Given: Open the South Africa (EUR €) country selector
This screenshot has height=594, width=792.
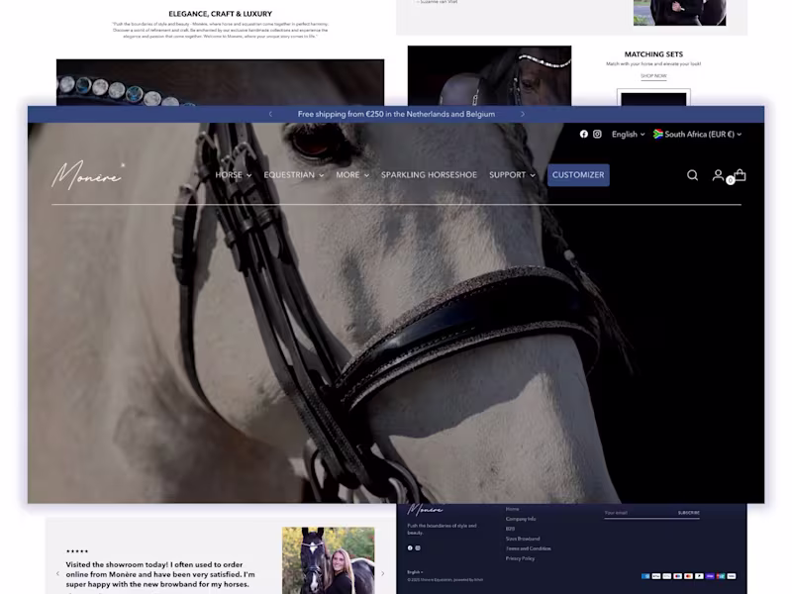Looking at the screenshot, I should point(697,134).
